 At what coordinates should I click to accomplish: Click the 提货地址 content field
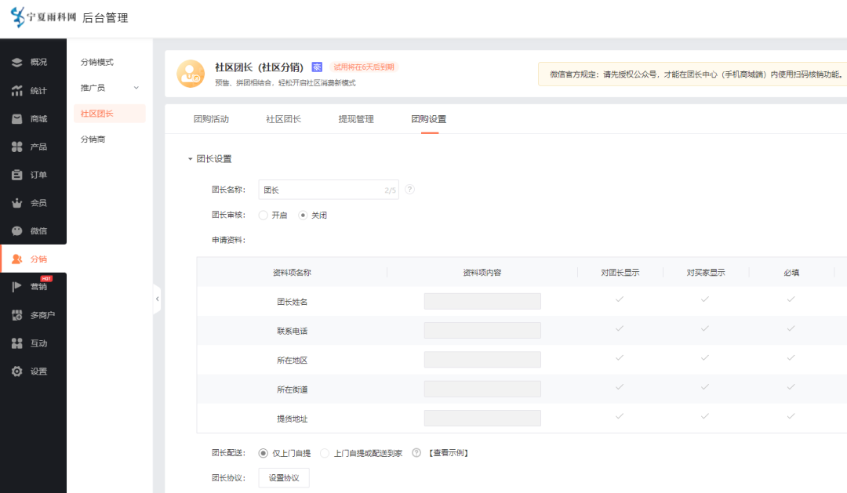482,418
